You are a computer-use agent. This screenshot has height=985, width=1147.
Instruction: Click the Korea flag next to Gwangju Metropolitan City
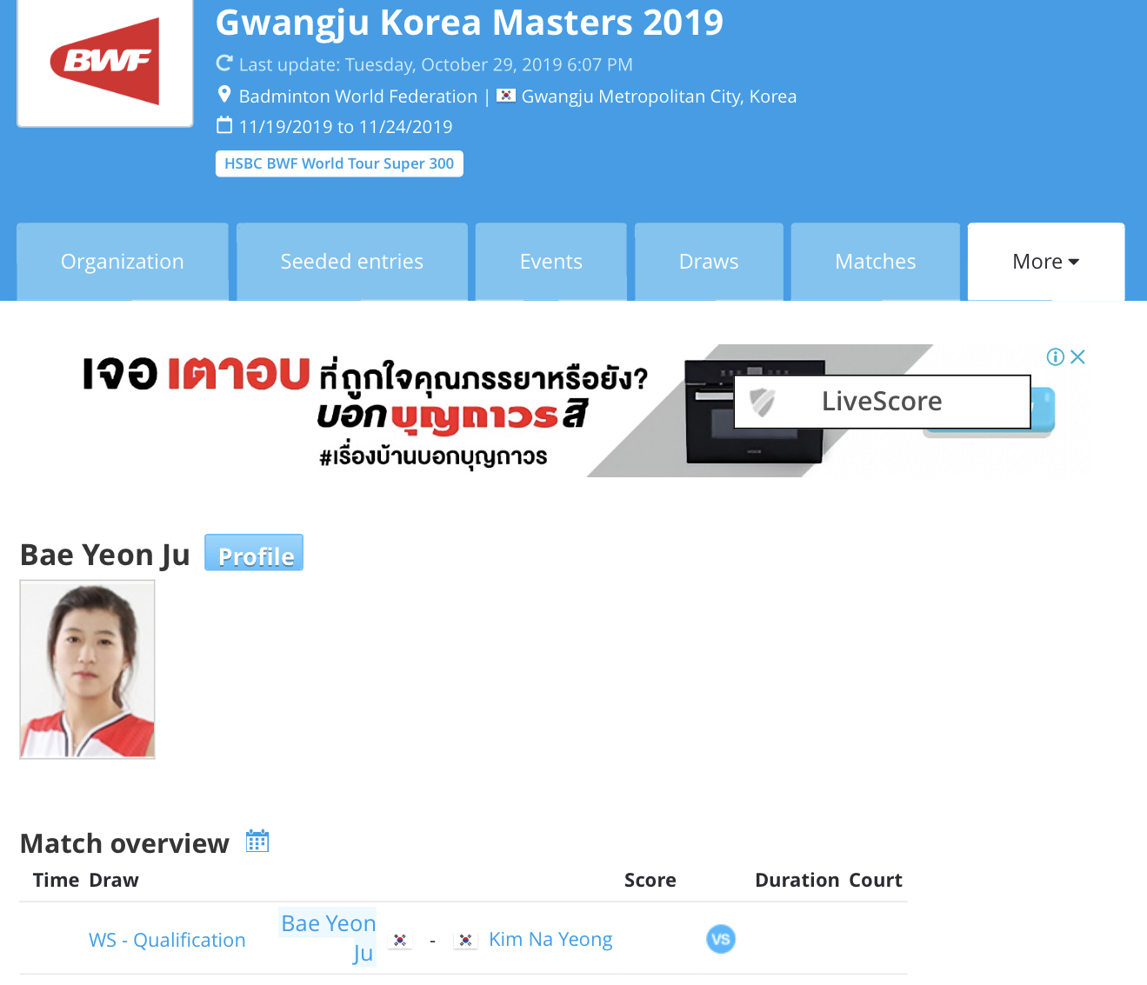tap(506, 96)
